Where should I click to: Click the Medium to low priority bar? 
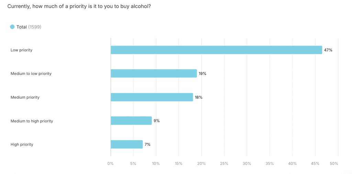154,73
